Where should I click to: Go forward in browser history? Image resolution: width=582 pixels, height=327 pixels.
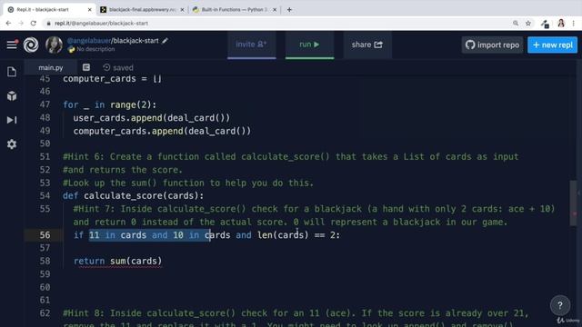(x=21, y=23)
